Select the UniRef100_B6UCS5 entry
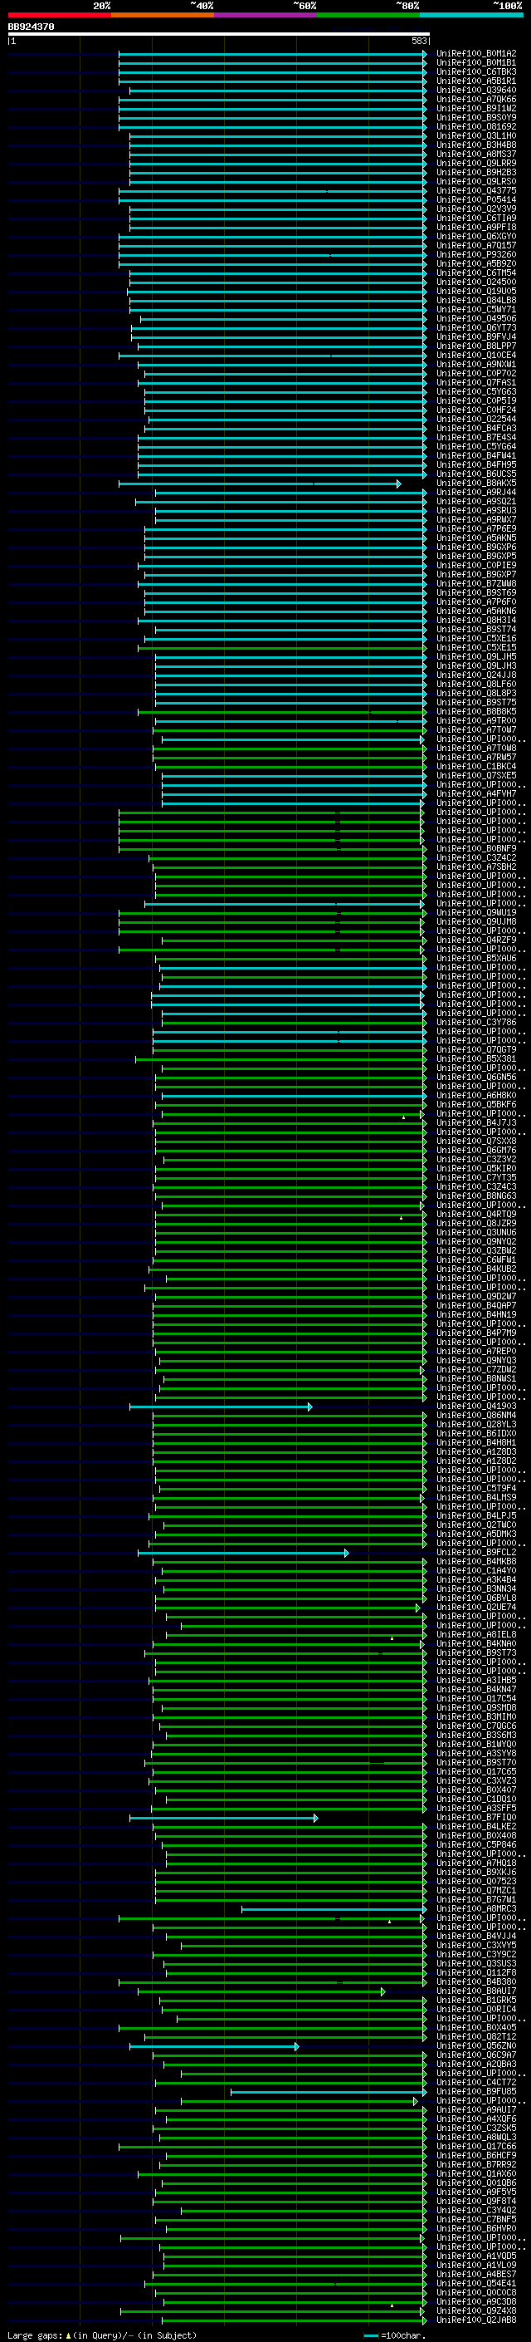The image size is (531, 2342). tap(475, 474)
